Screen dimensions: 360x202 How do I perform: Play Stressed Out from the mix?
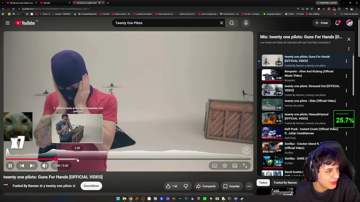click(x=272, y=90)
